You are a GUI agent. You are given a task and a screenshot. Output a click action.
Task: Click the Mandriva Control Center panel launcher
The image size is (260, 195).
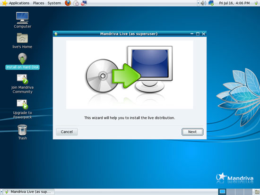coord(84,3)
